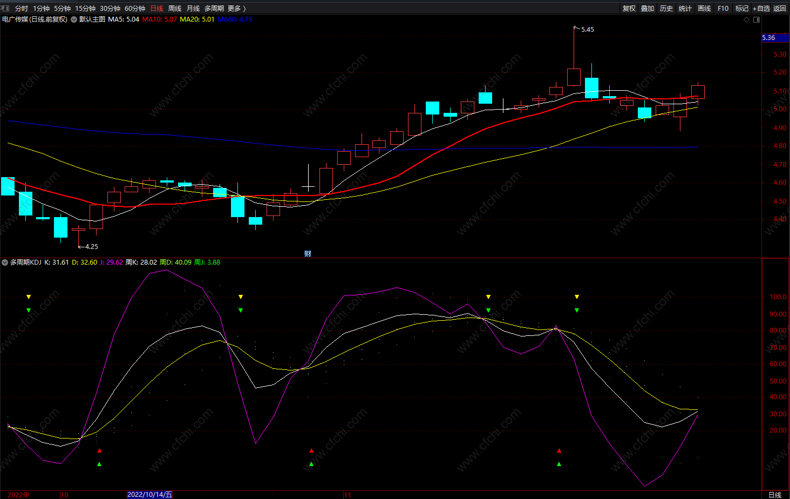Toggle the side panel icon at chart top-right
The height and width of the screenshot is (499, 790).
coord(757,20)
